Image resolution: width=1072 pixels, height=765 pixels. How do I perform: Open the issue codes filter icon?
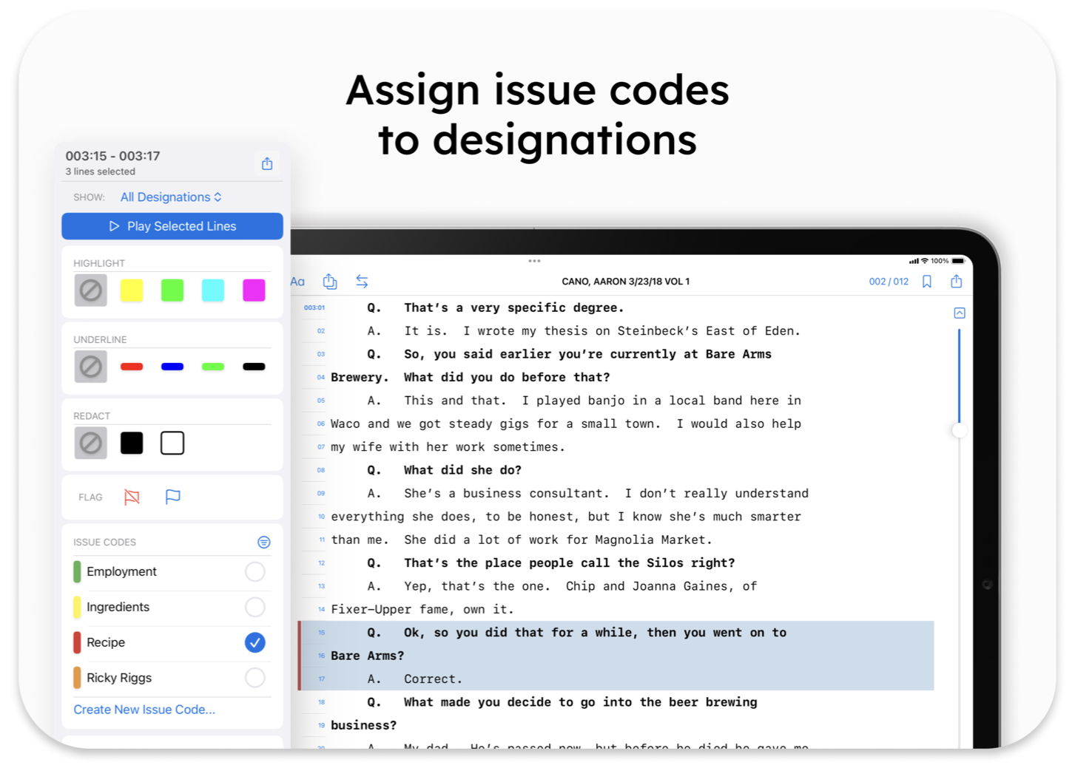point(263,543)
